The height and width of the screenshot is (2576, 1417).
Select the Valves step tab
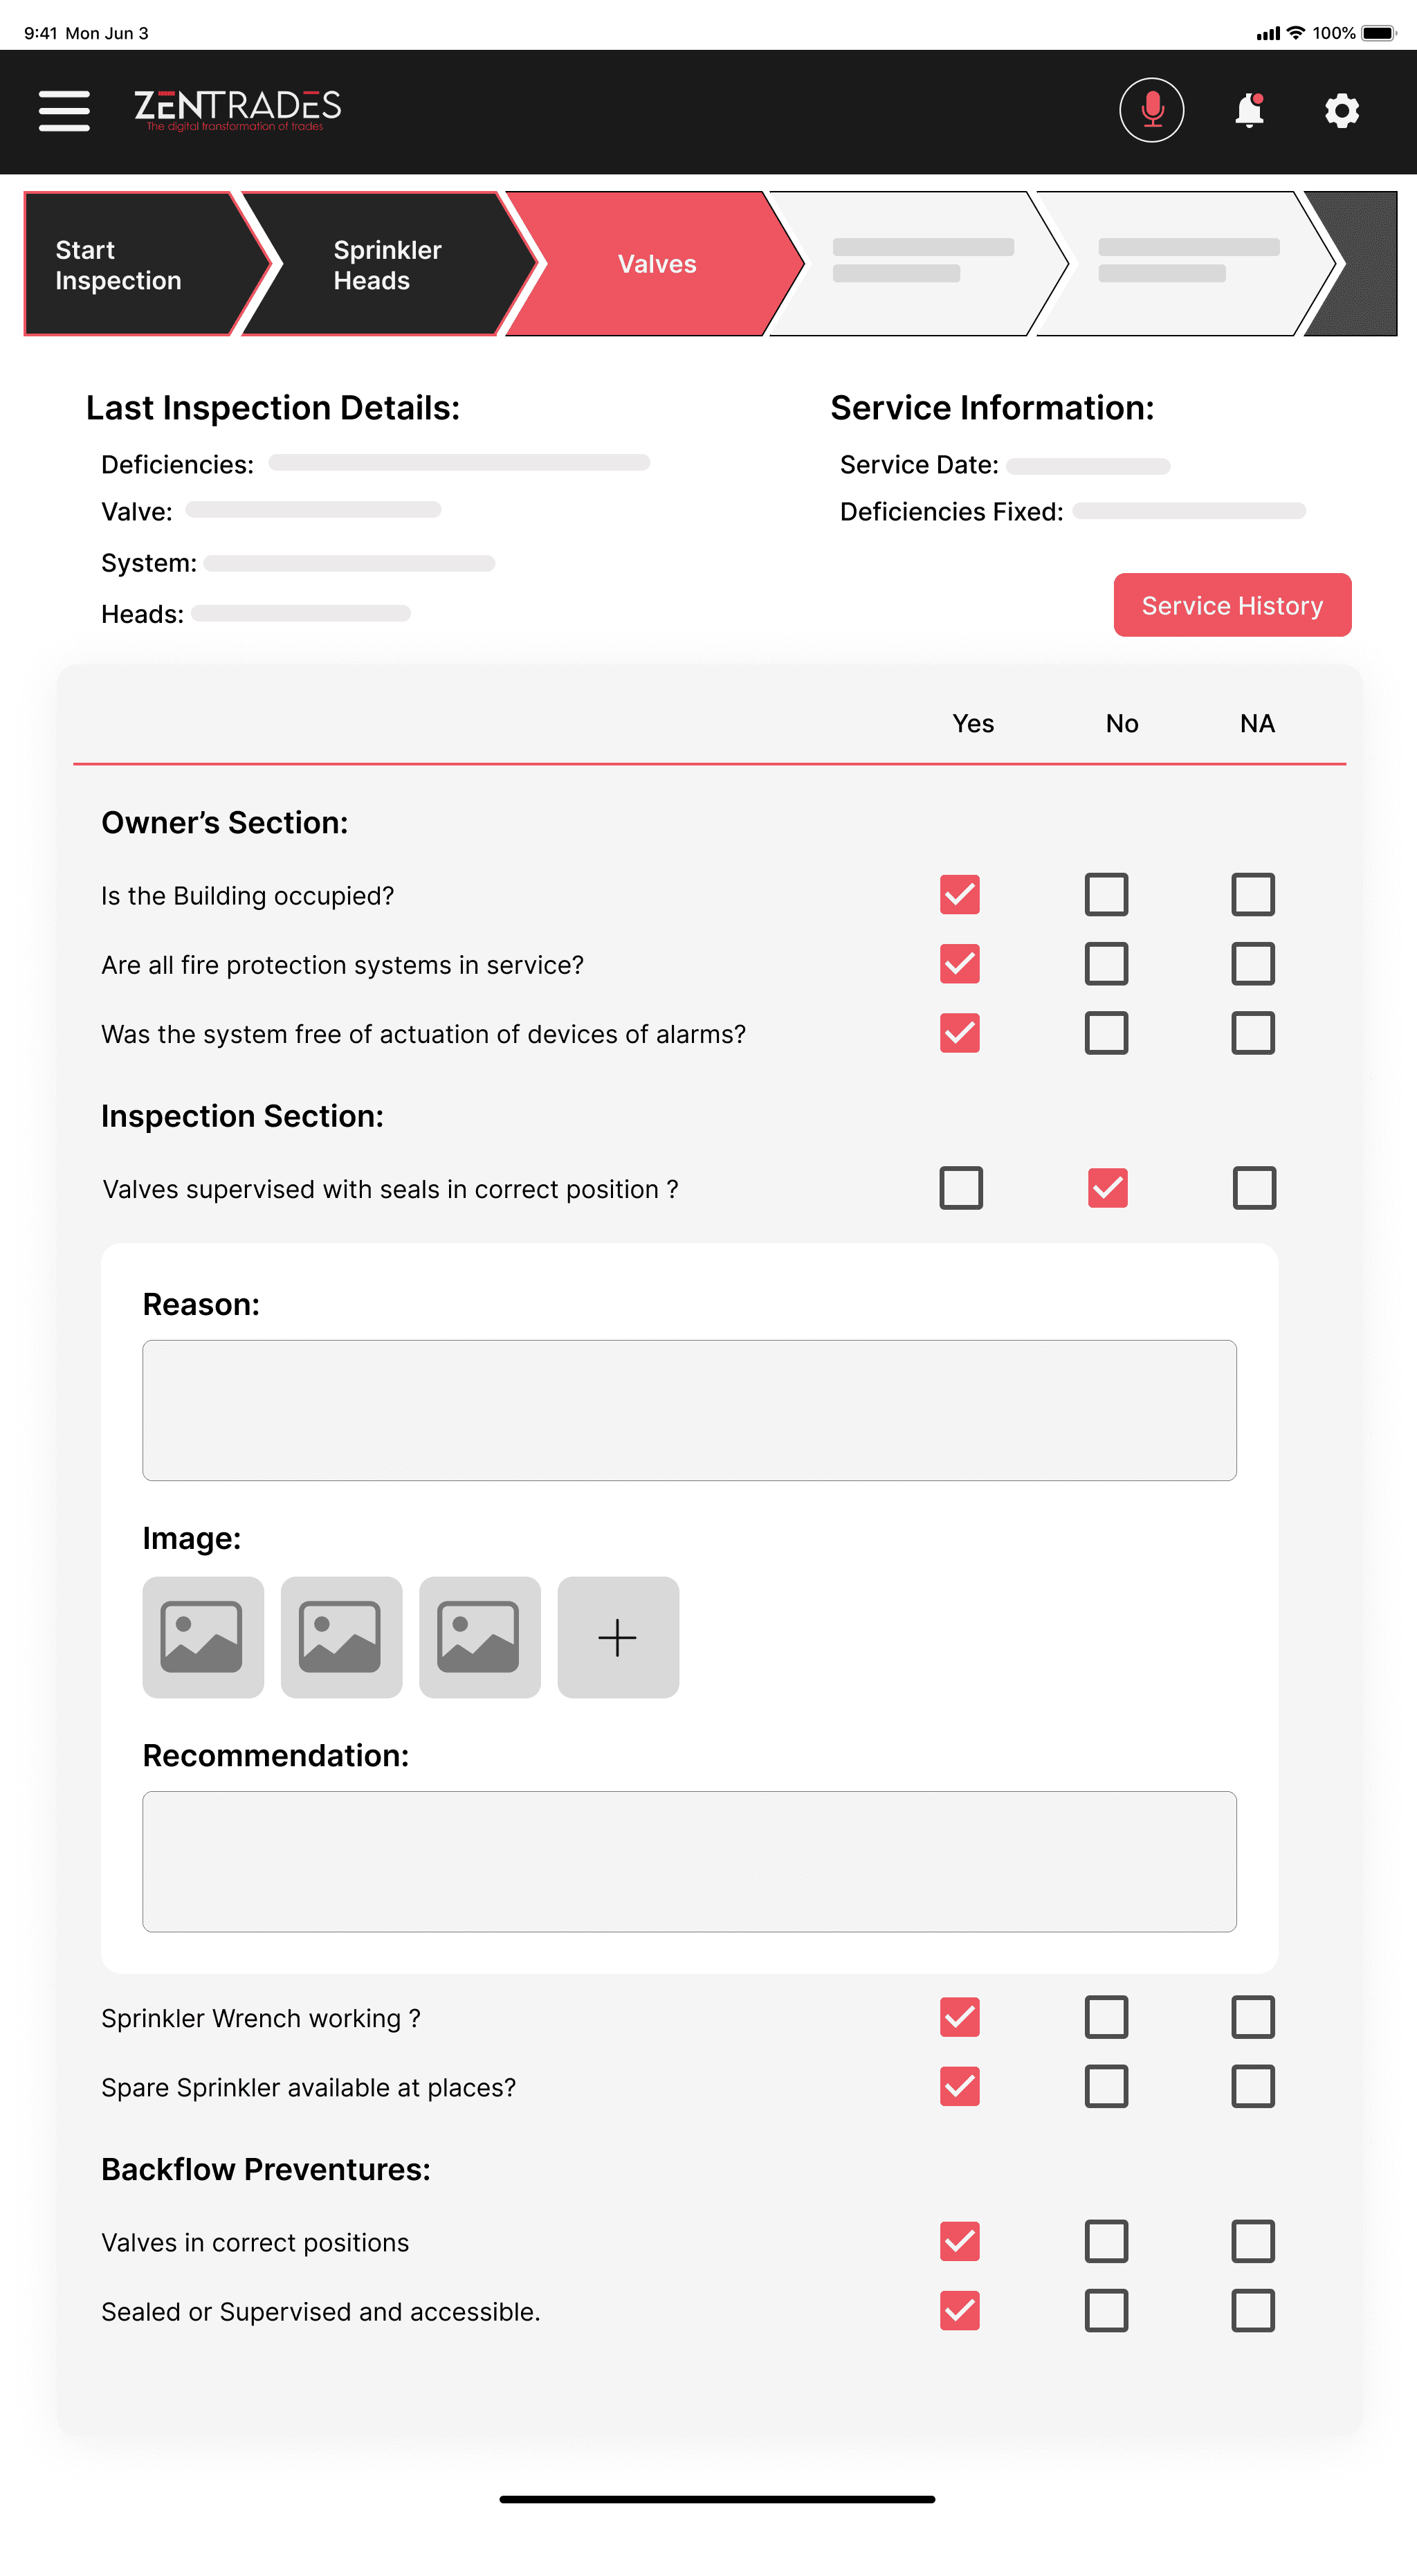(x=656, y=264)
